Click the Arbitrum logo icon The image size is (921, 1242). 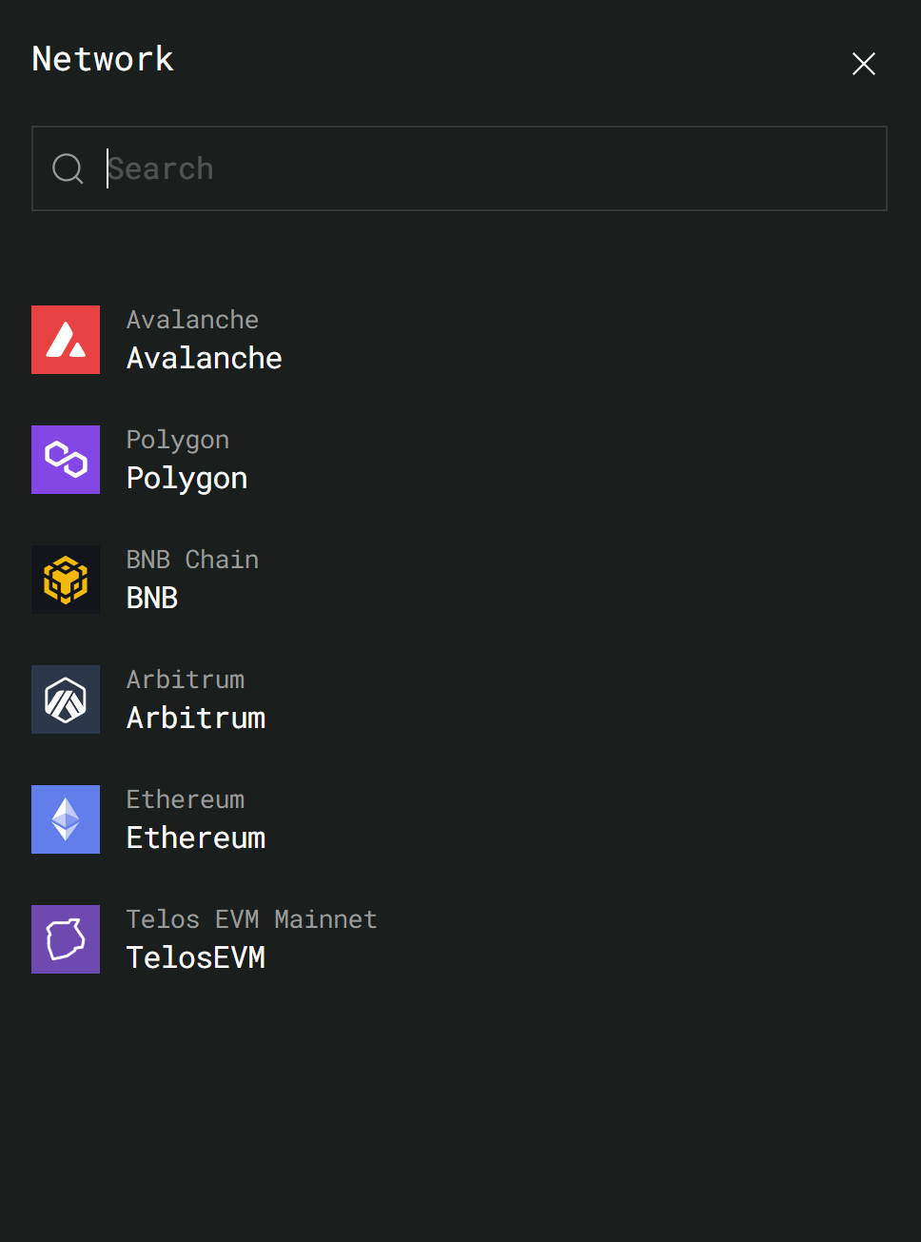click(66, 700)
